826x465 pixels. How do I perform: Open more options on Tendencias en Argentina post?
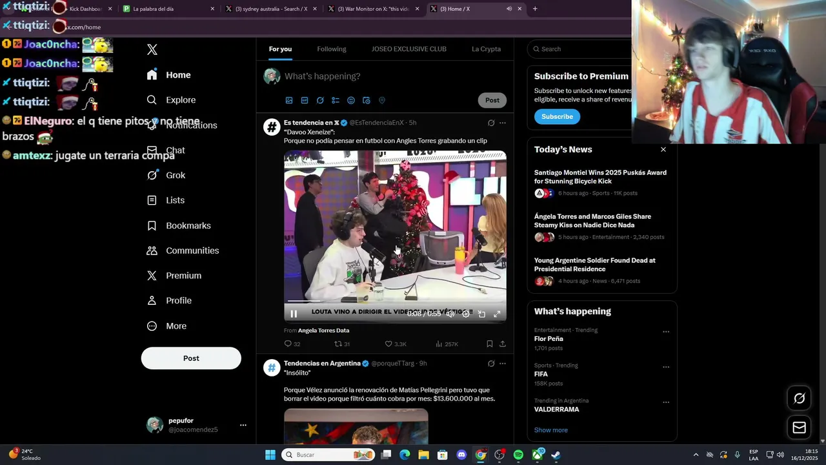pyautogui.click(x=503, y=364)
